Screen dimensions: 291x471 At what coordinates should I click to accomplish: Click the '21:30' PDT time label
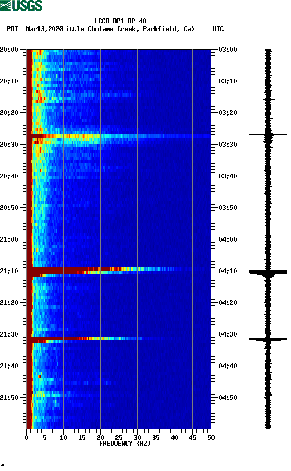[9, 334]
